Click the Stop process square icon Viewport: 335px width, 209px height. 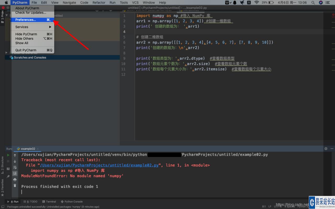(x=8, y=161)
